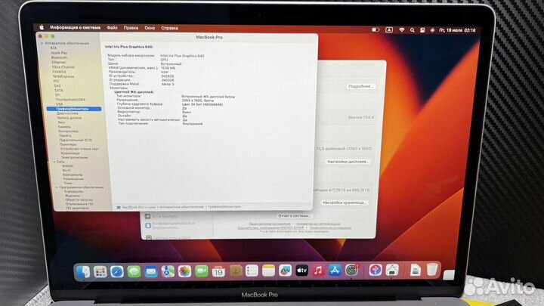Screen dimensions: 544x306
Task: Select Frameworks under software section
Action: click(x=73, y=191)
